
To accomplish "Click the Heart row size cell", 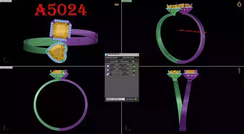I will point(117,71).
